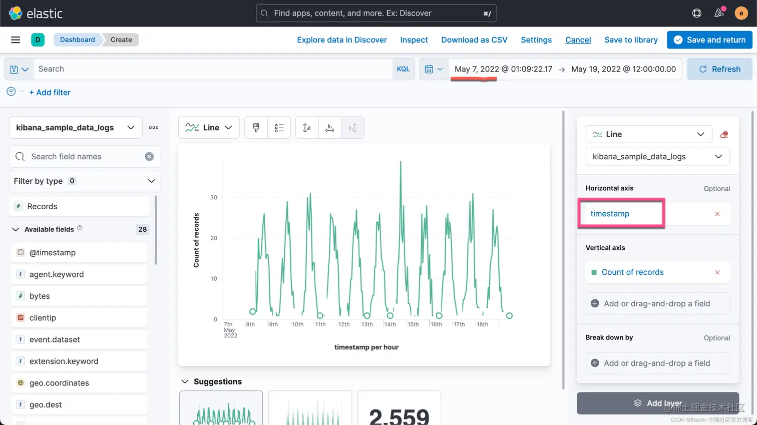Open Settings in top menu

pyautogui.click(x=536, y=40)
